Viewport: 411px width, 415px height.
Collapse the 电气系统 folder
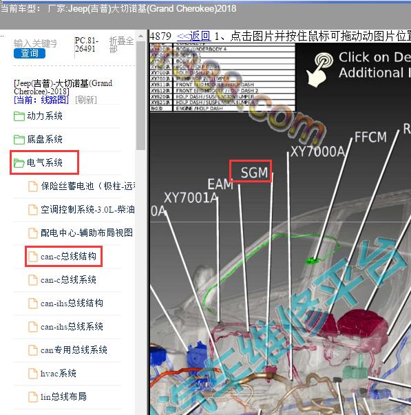pyautogui.click(x=45, y=162)
